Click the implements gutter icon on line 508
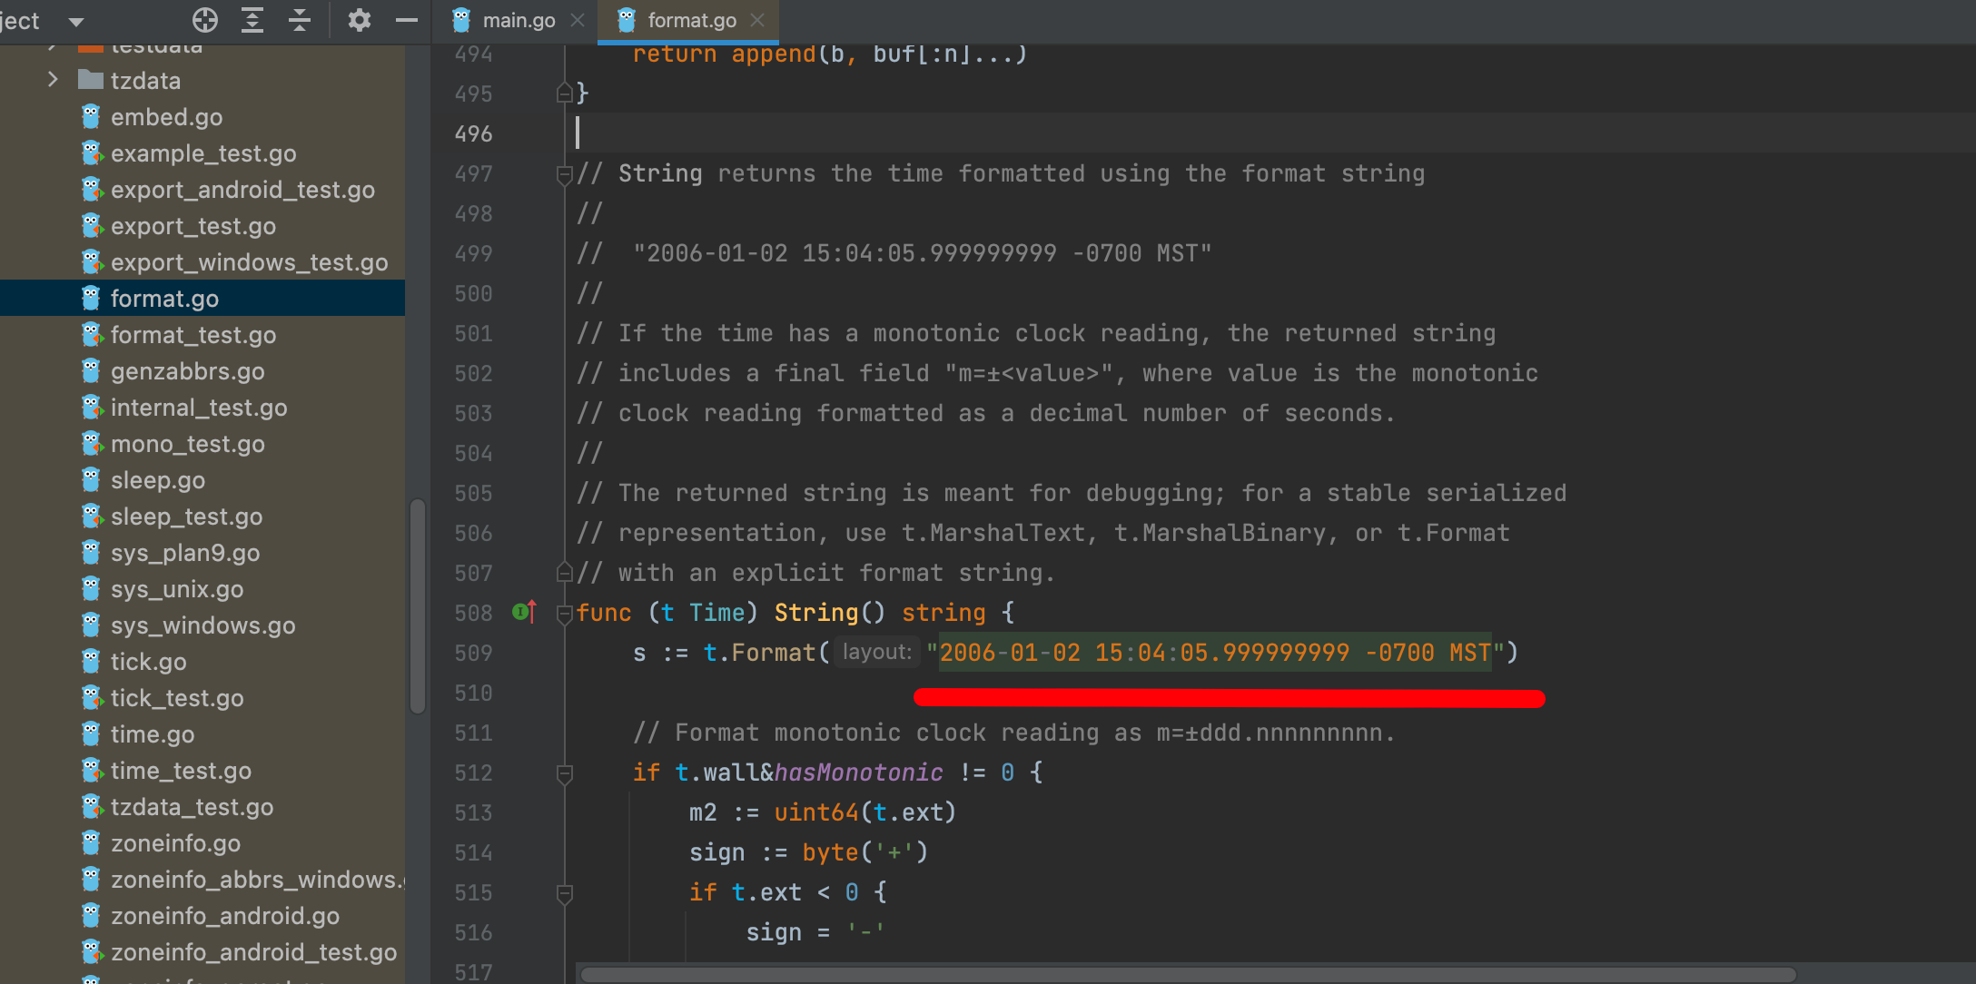This screenshot has width=1976, height=984. click(x=524, y=613)
